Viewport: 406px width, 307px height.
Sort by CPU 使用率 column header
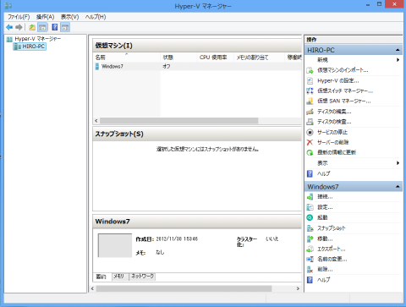click(215, 58)
